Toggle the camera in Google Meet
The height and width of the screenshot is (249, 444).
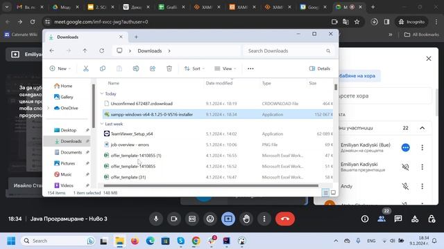[174, 219]
